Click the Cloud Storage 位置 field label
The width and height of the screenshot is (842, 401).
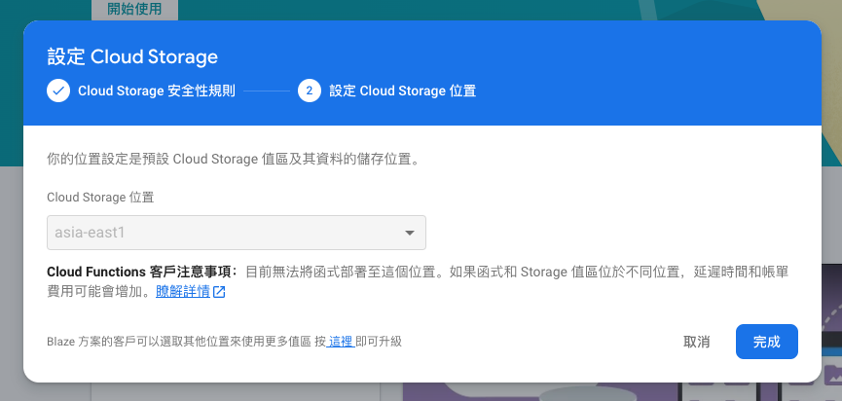[x=100, y=197]
